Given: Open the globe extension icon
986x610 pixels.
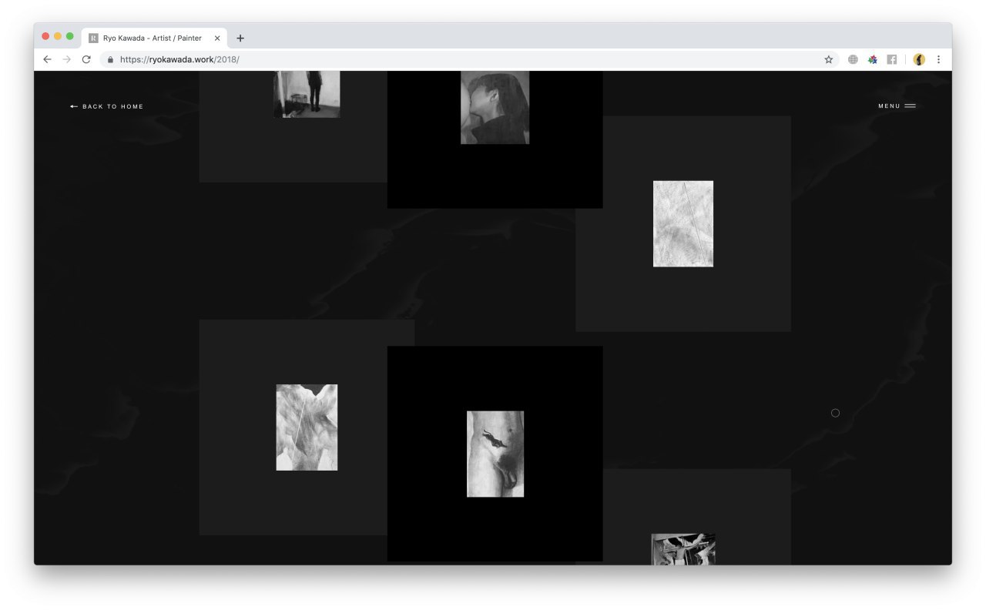Looking at the screenshot, I should click(853, 59).
